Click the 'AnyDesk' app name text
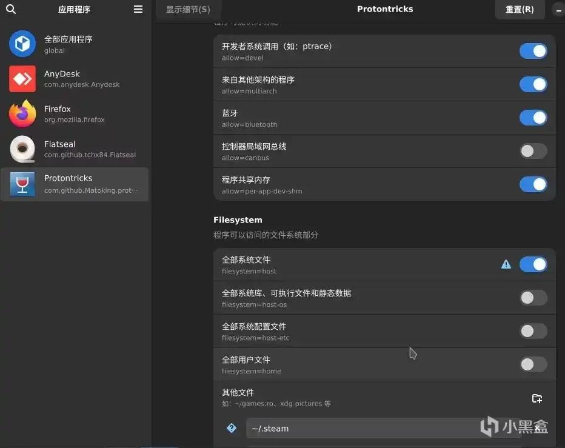Screen dimensions: 565x448 pyautogui.click(x=62, y=74)
